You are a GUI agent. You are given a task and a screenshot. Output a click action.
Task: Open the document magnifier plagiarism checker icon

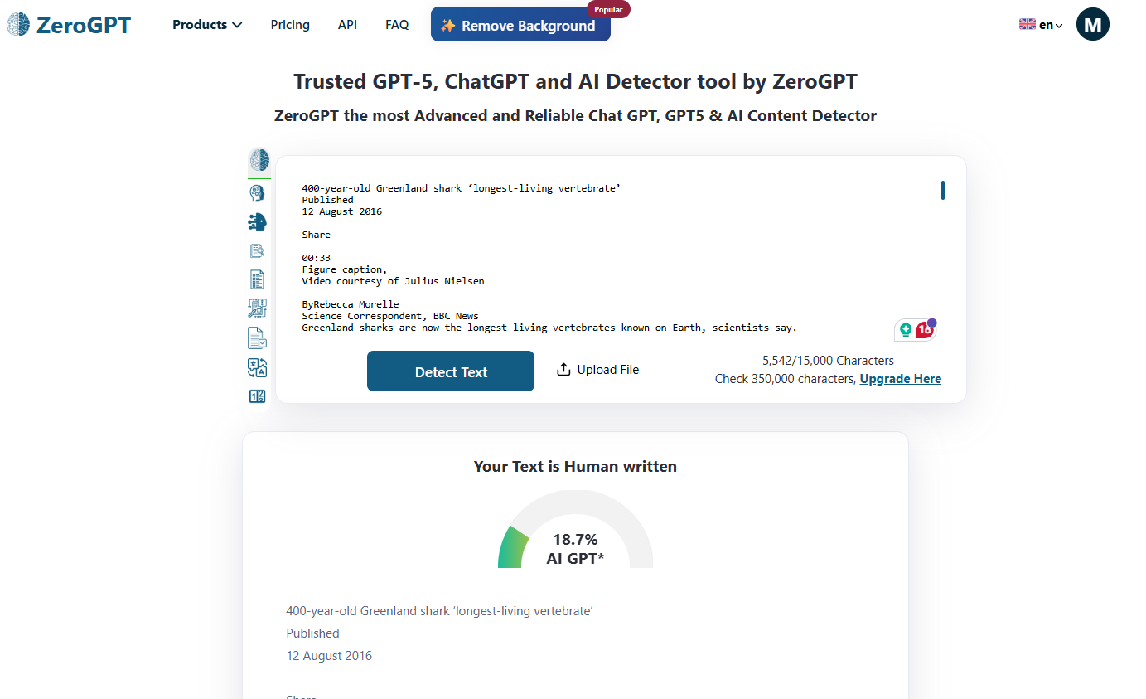(257, 250)
